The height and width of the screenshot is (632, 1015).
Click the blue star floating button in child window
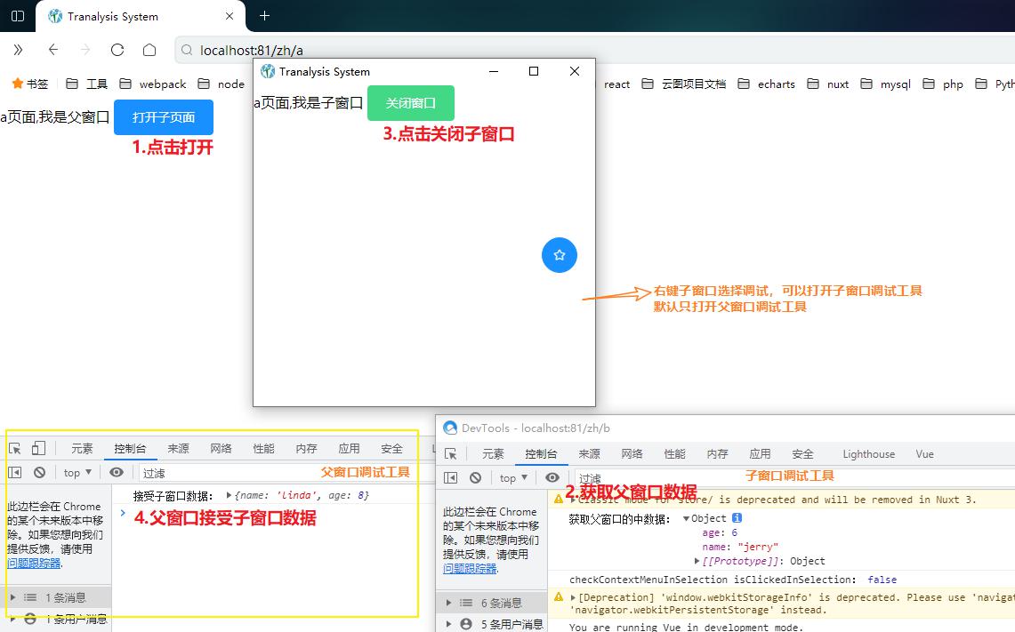tap(560, 255)
